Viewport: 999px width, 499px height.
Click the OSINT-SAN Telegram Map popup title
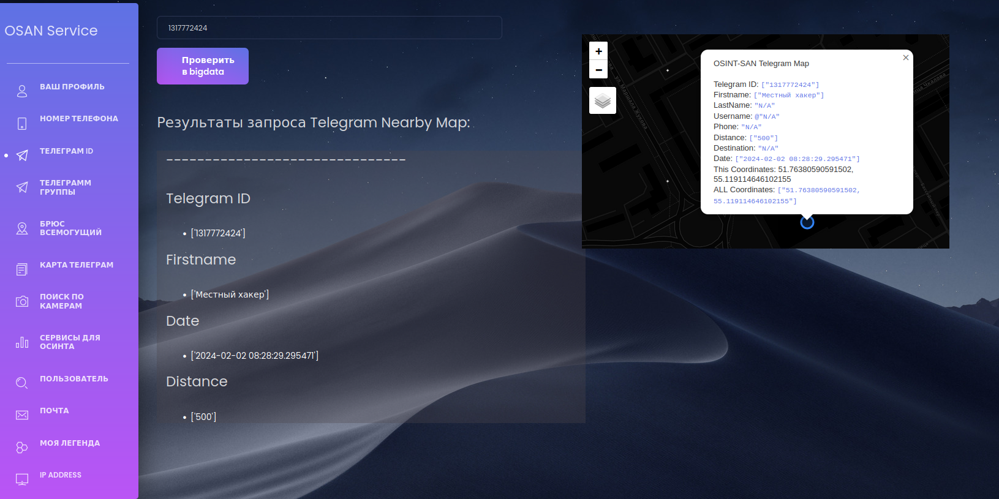[x=761, y=64]
